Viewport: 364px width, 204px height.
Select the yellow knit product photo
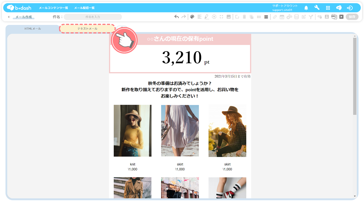[133, 131]
